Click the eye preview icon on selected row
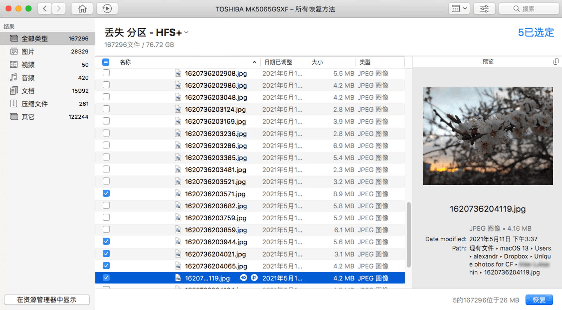The image size is (562, 310). [244, 278]
